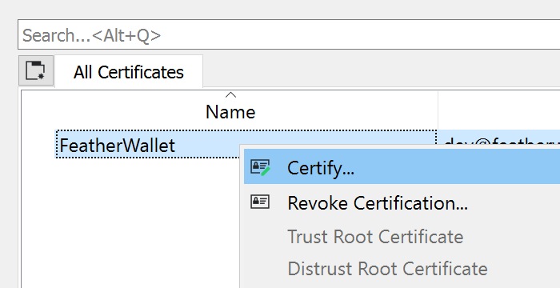Click the Certify pencil-card icon
The height and width of the screenshot is (288, 560).
click(x=260, y=167)
